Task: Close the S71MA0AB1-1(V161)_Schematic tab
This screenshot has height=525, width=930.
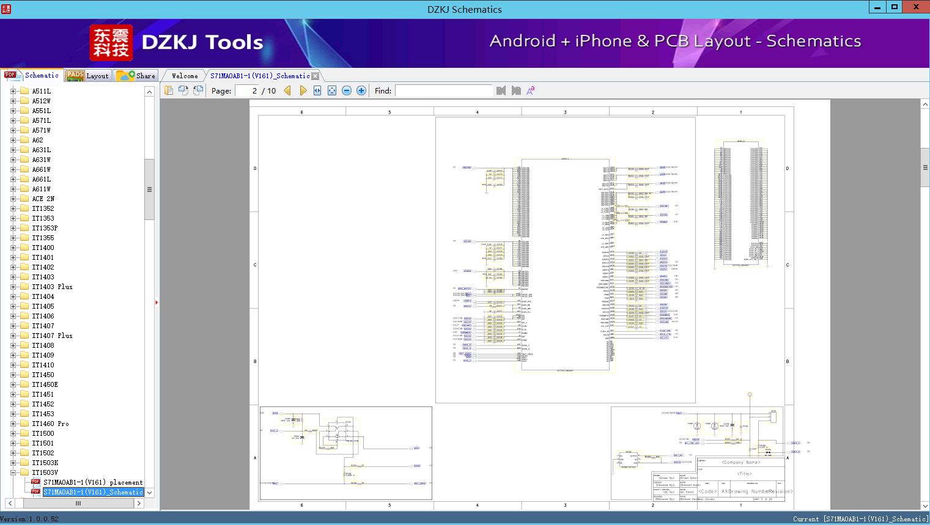Action: coord(315,76)
